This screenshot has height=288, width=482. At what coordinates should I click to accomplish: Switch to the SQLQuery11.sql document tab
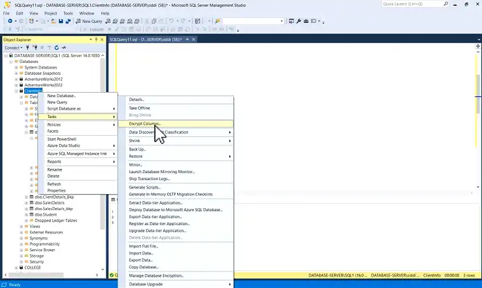(145, 39)
